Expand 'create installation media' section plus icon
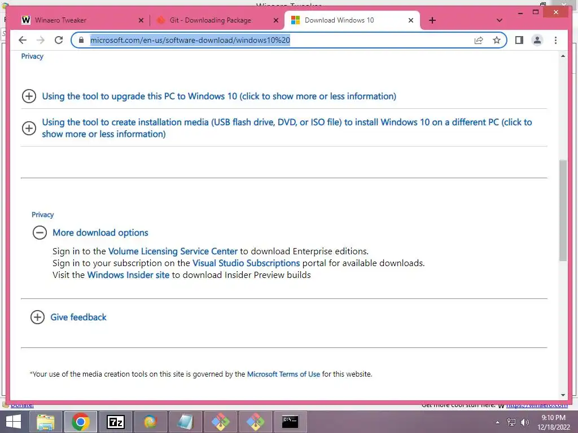578x433 pixels. pyautogui.click(x=29, y=128)
